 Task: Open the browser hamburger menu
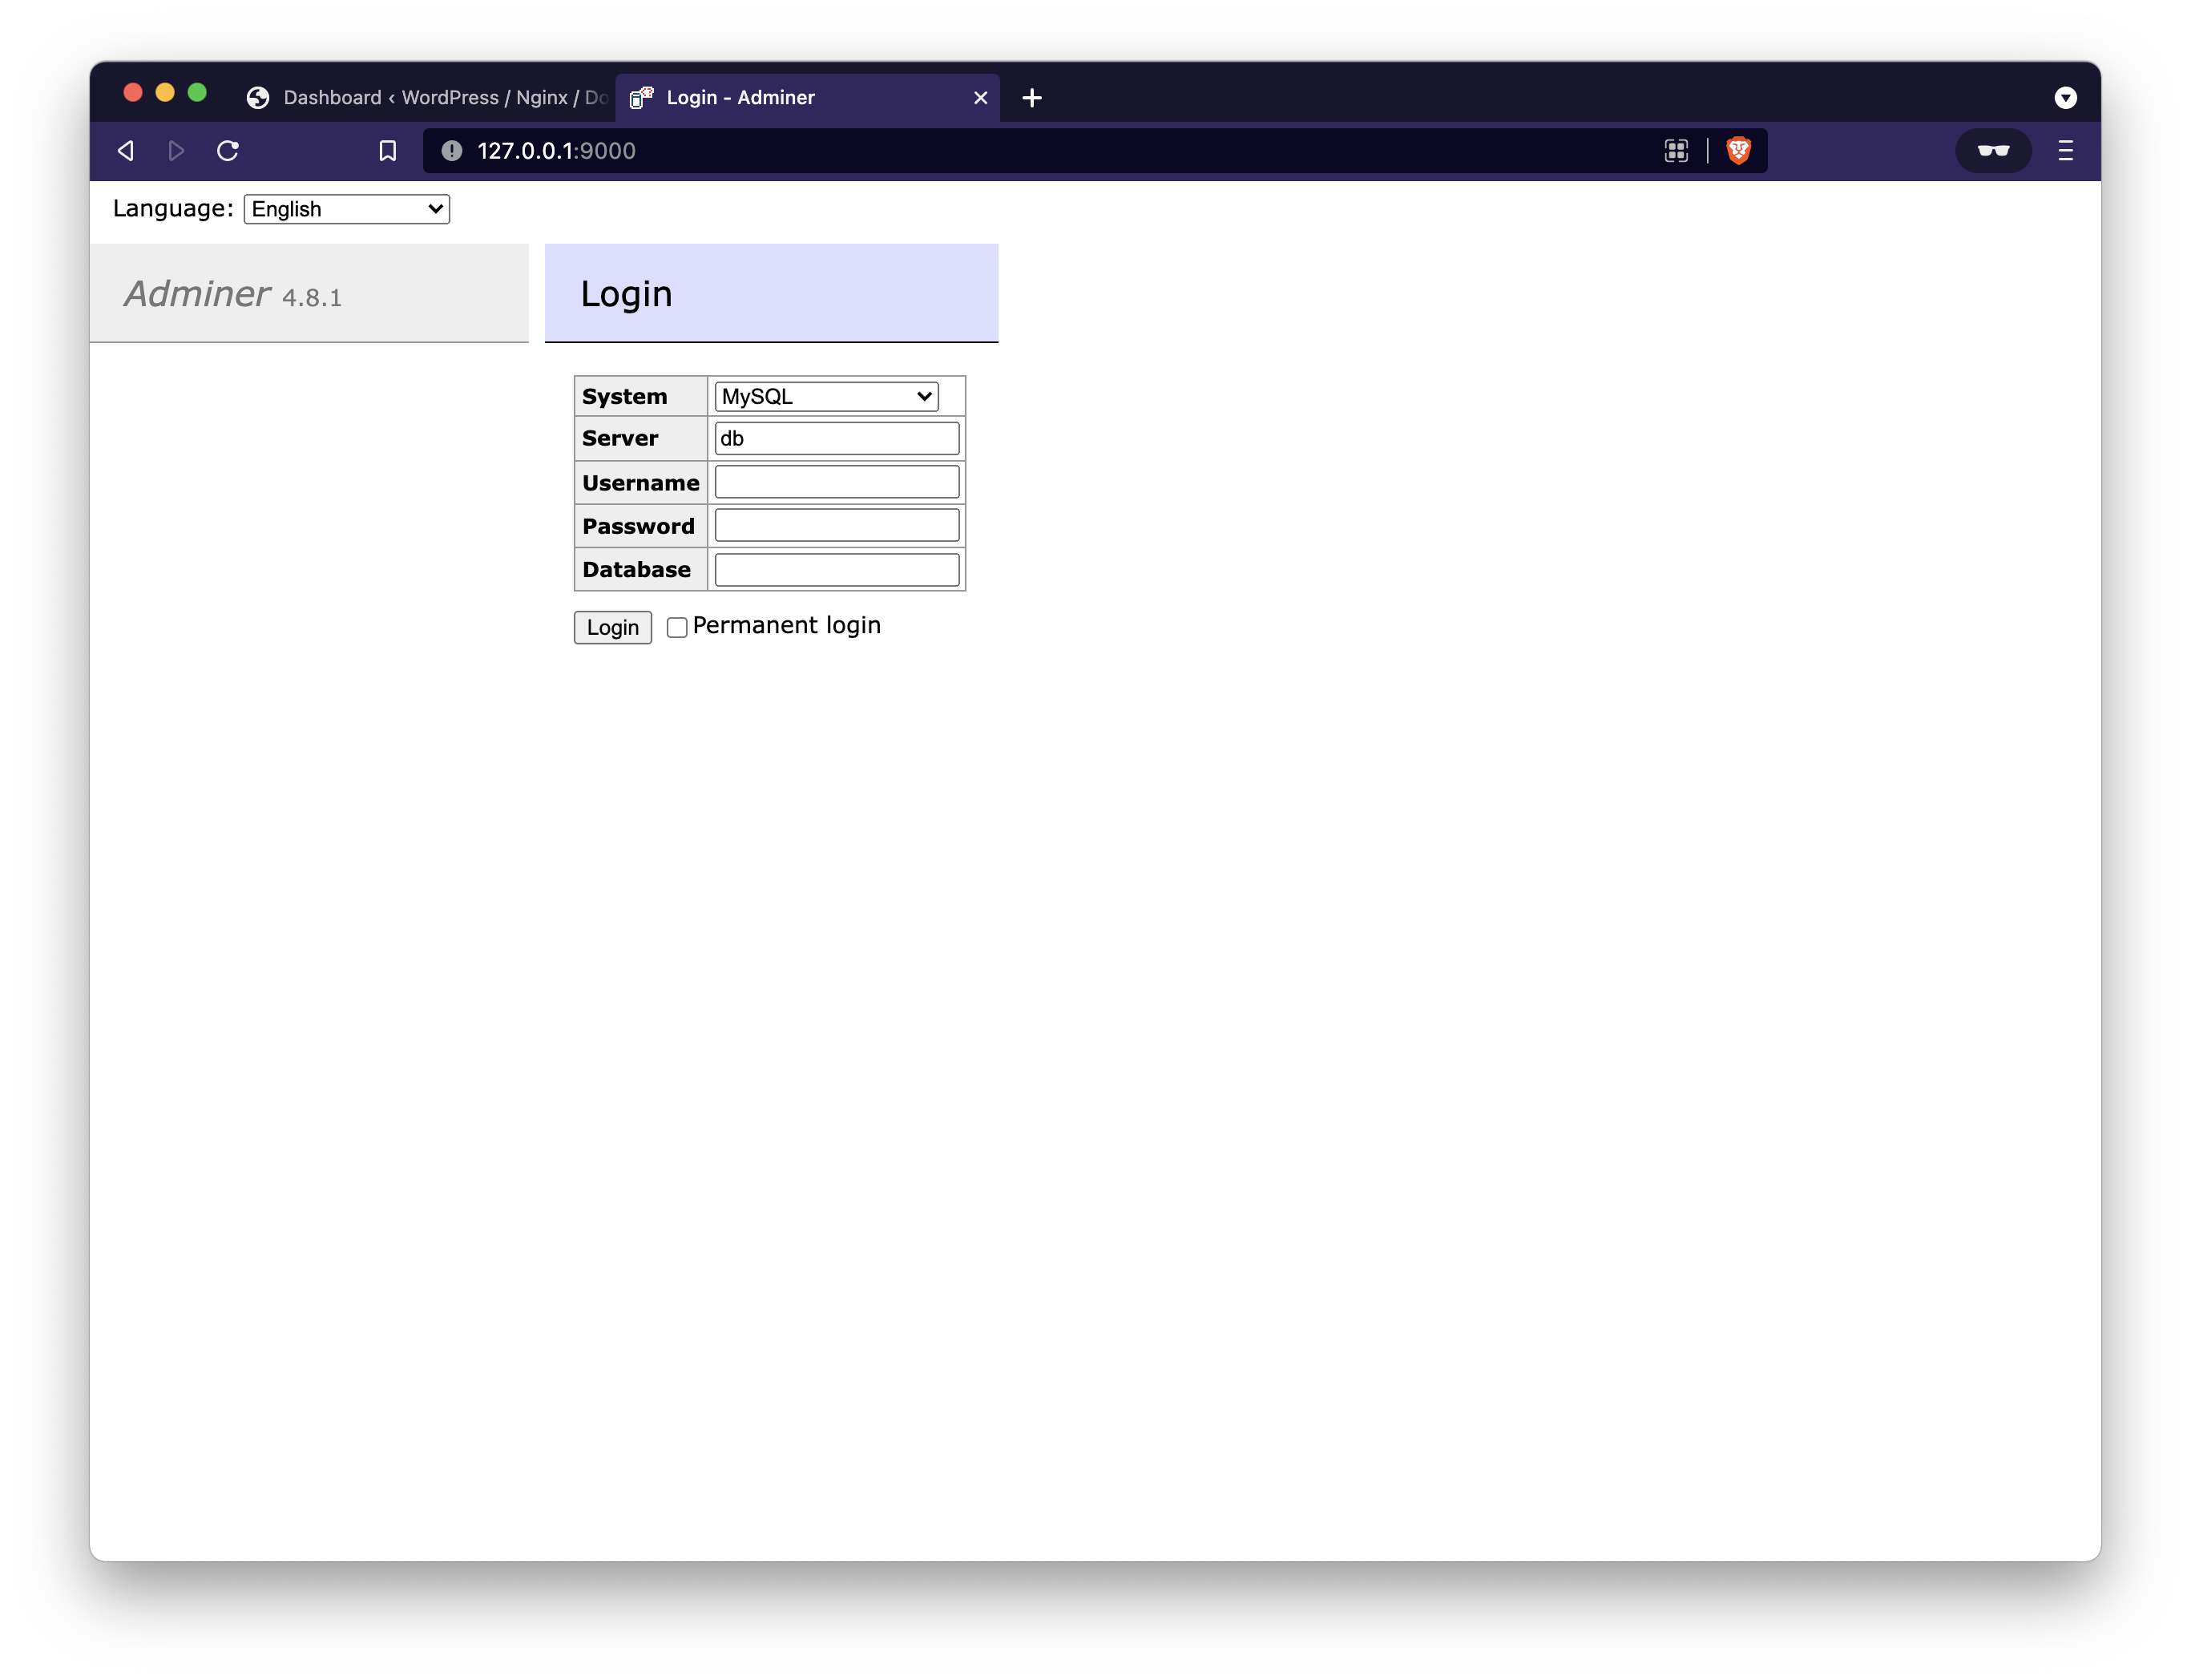pyautogui.click(x=2065, y=151)
